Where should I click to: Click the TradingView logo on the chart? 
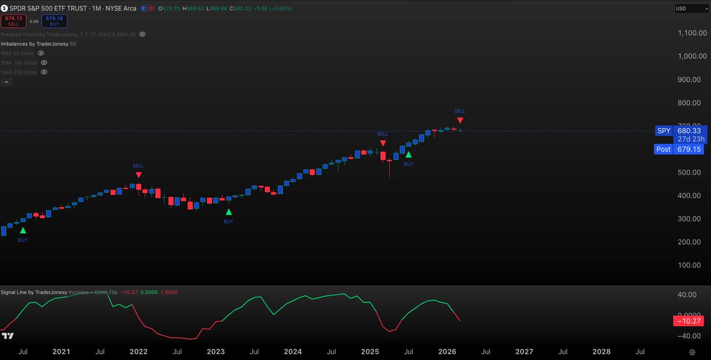pyautogui.click(x=8, y=336)
